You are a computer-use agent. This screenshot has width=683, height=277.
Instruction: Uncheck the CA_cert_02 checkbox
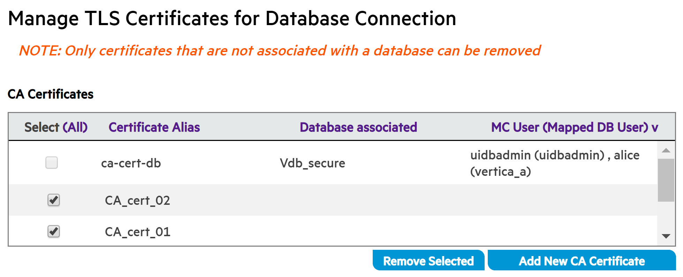54,200
